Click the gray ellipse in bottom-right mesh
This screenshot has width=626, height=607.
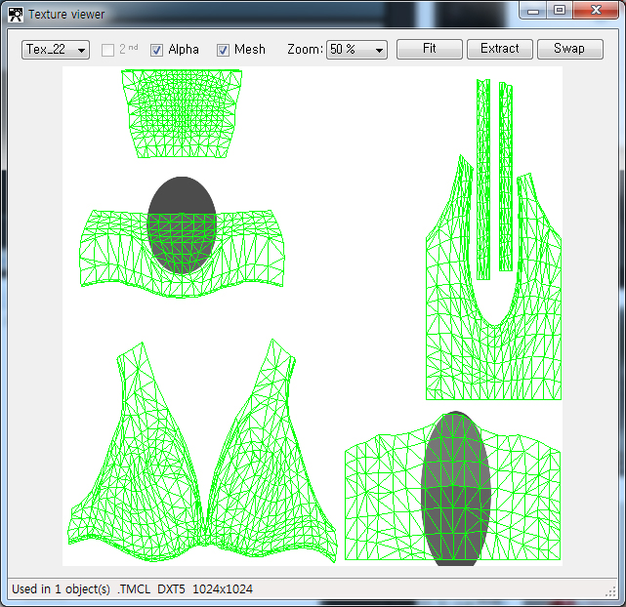[455, 489]
